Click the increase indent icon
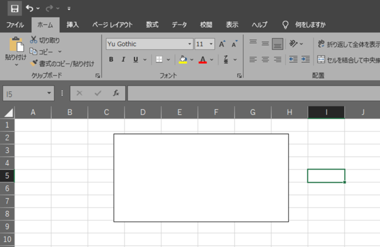Screen dimensions: 380x247 (306, 59)
